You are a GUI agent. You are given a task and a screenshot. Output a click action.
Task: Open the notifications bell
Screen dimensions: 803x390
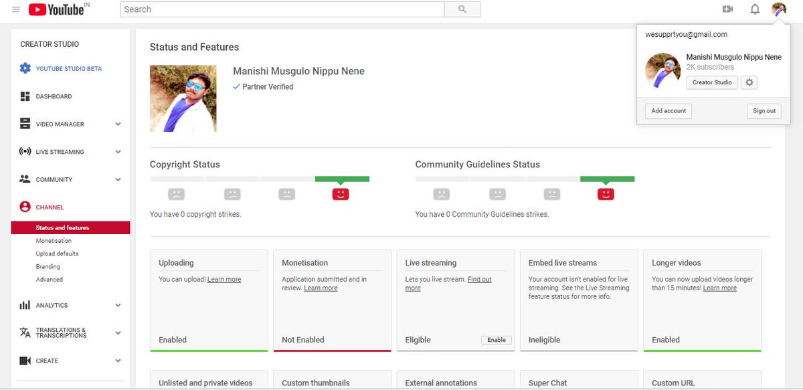pyautogui.click(x=755, y=9)
